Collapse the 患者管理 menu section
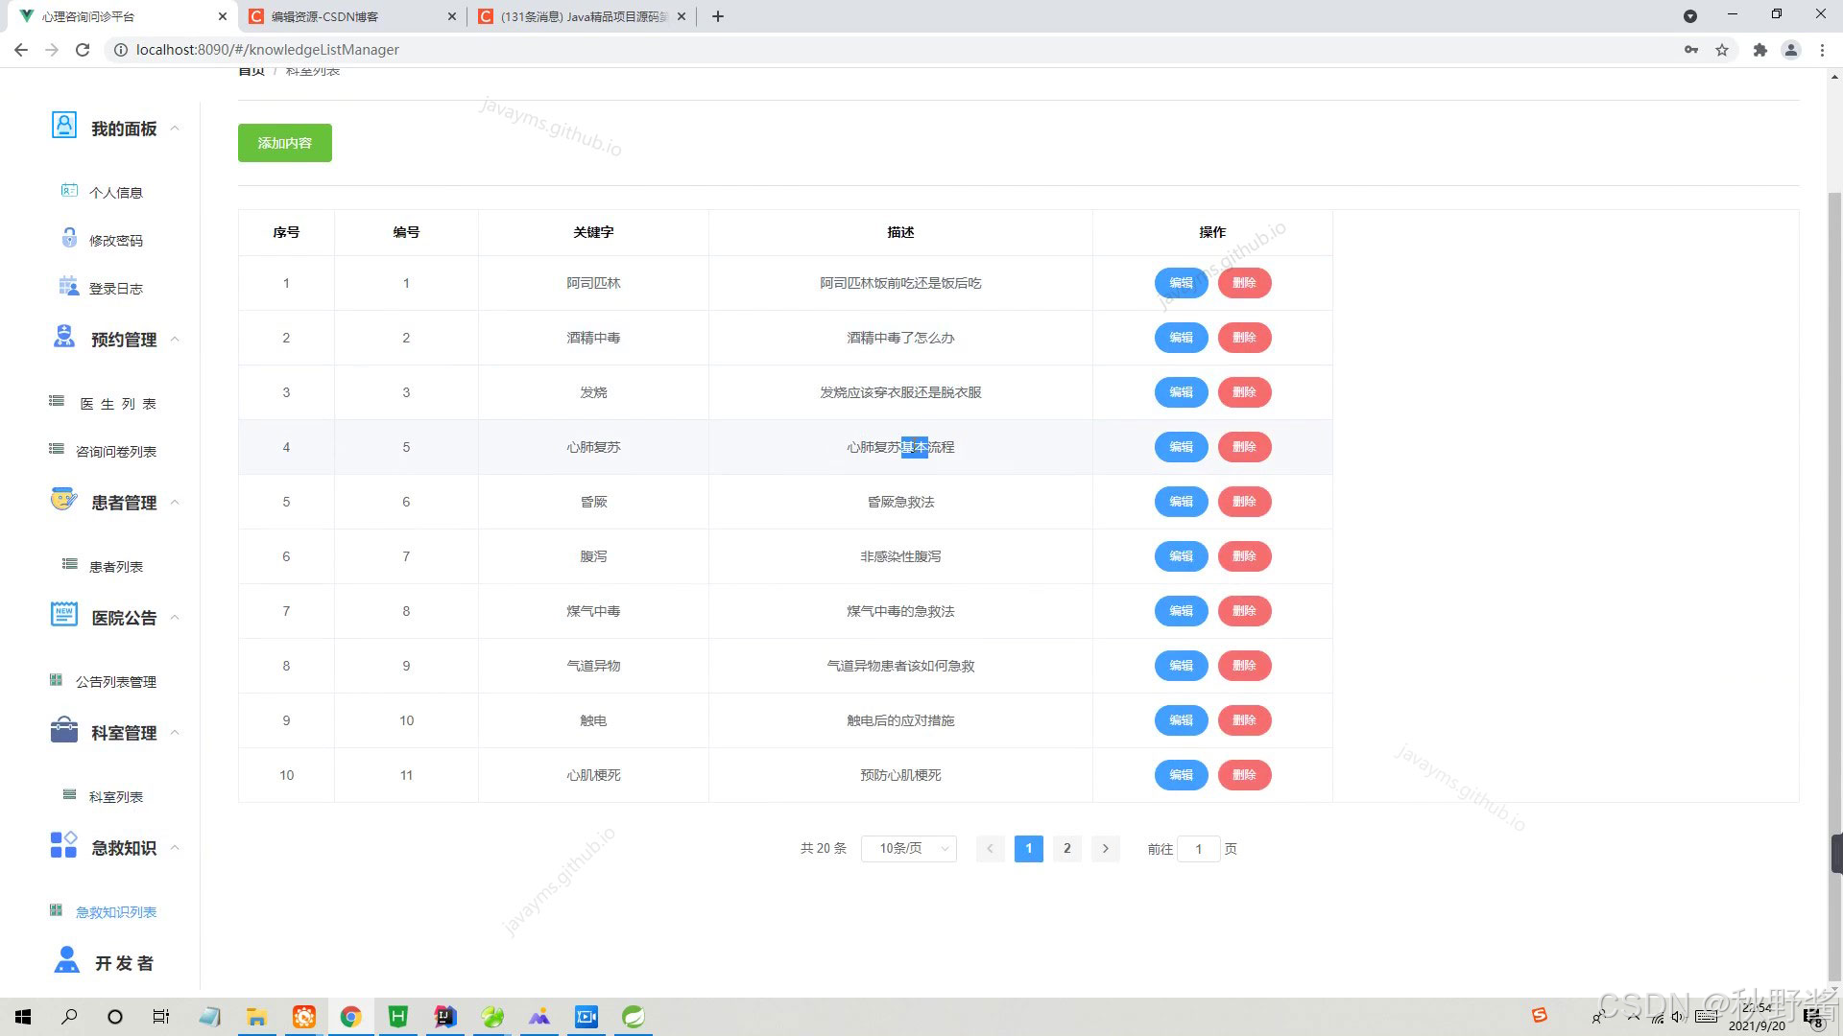 tap(175, 503)
